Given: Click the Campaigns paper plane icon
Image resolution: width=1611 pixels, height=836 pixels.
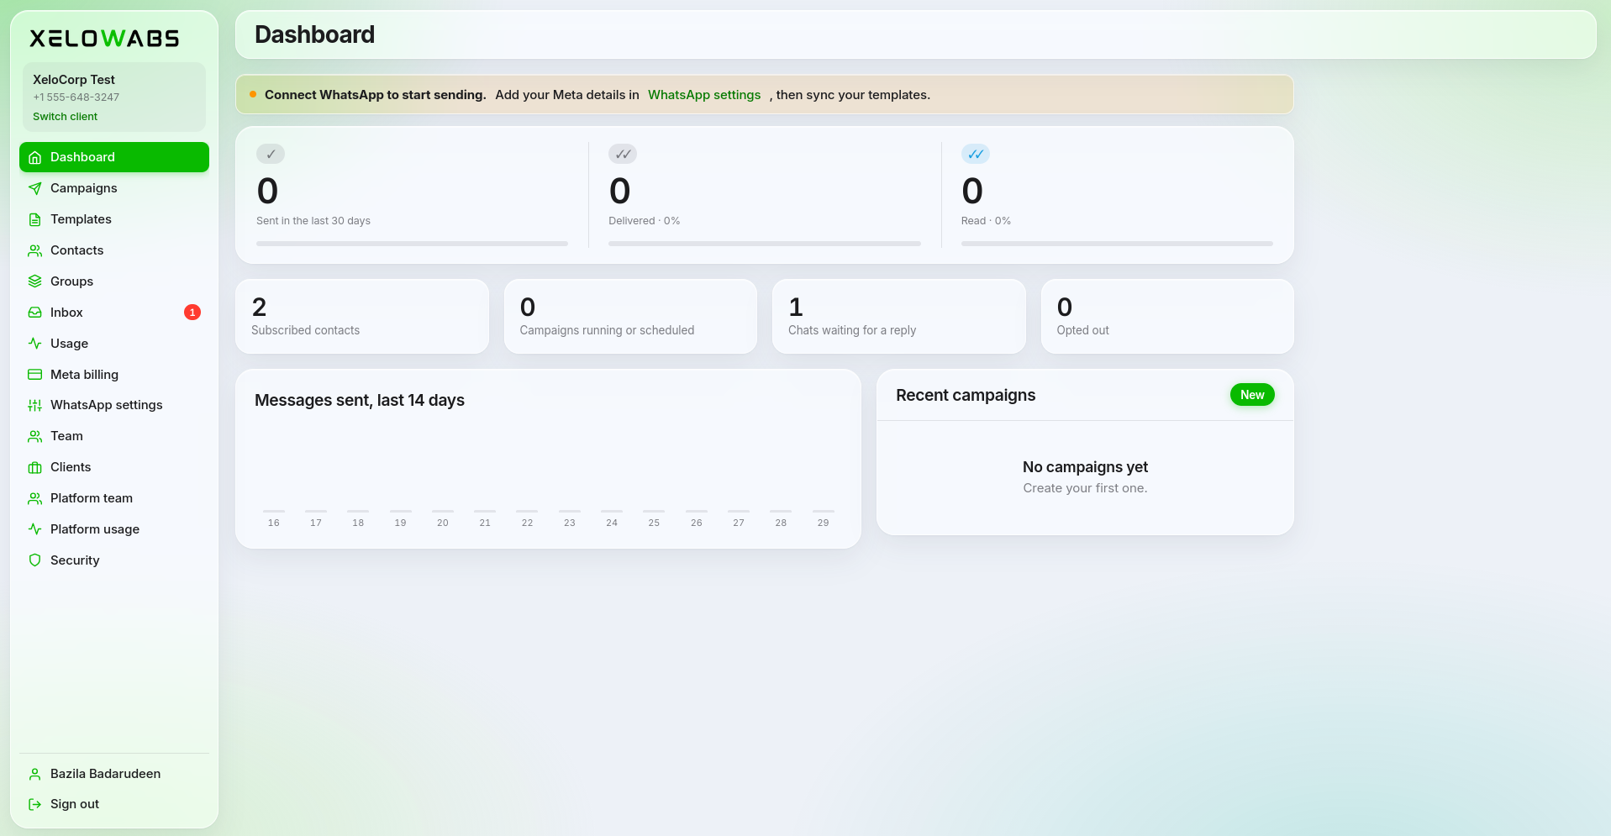Looking at the screenshot, I should [34, 188].
